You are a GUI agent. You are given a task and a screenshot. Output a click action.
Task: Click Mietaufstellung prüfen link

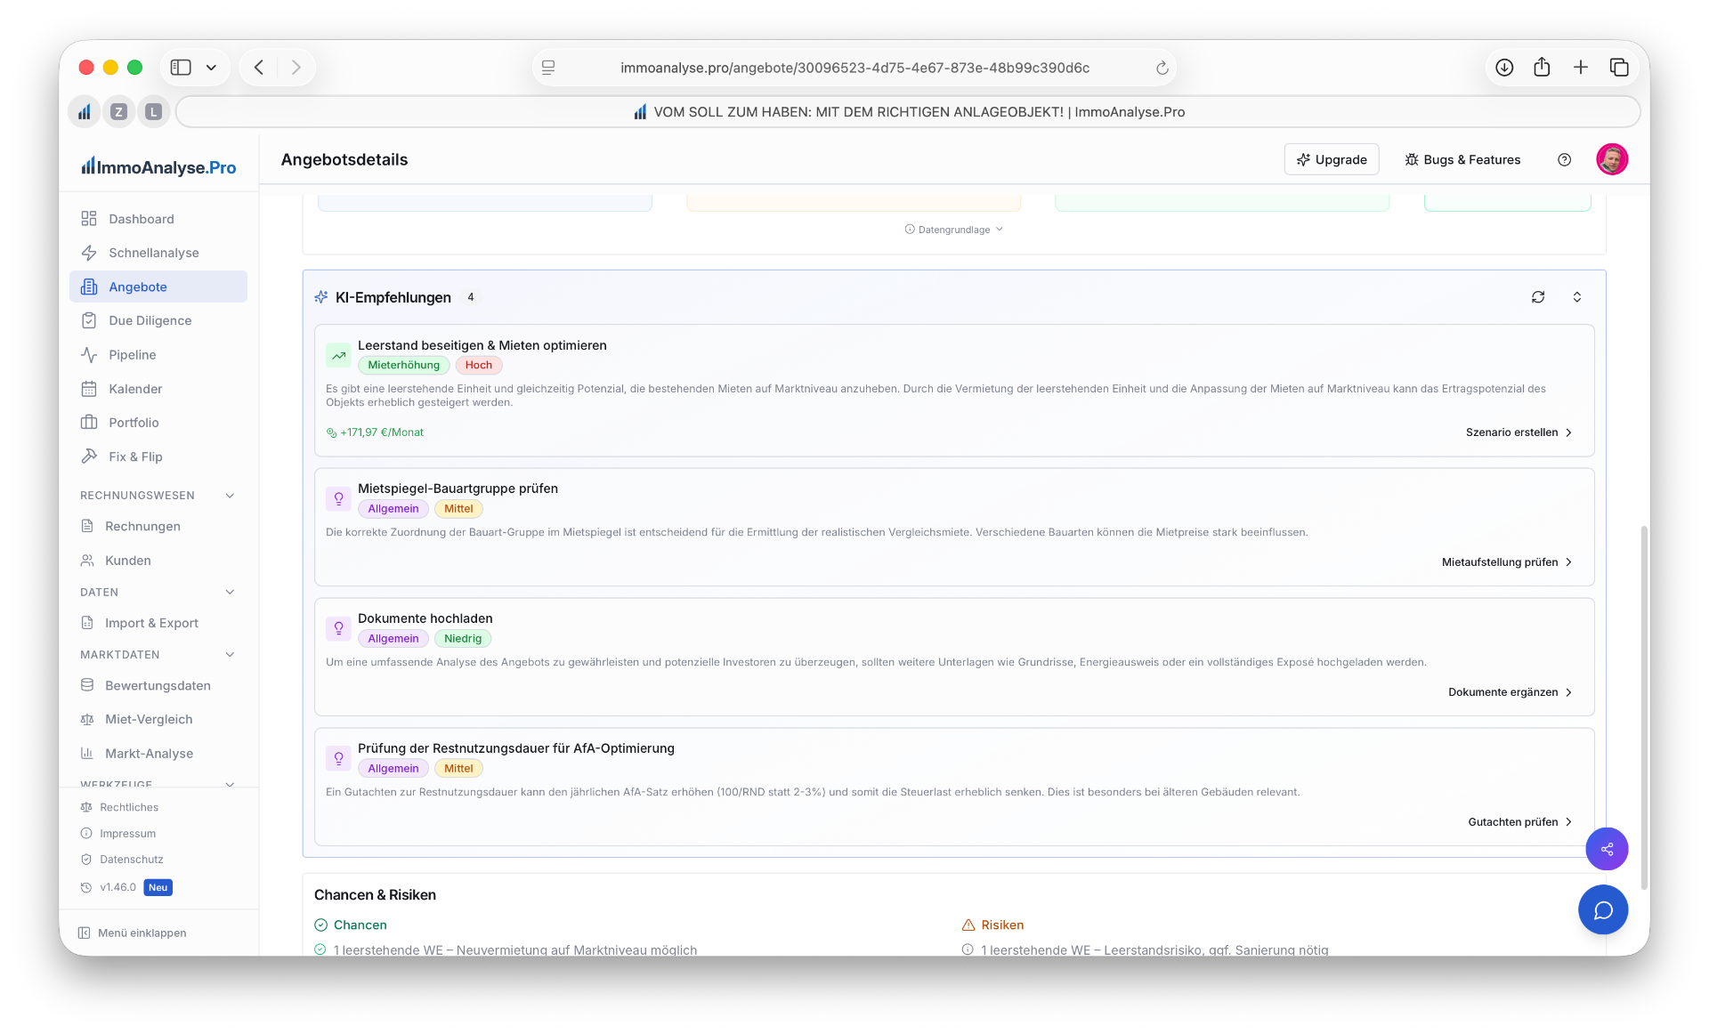coord(1507,562)
